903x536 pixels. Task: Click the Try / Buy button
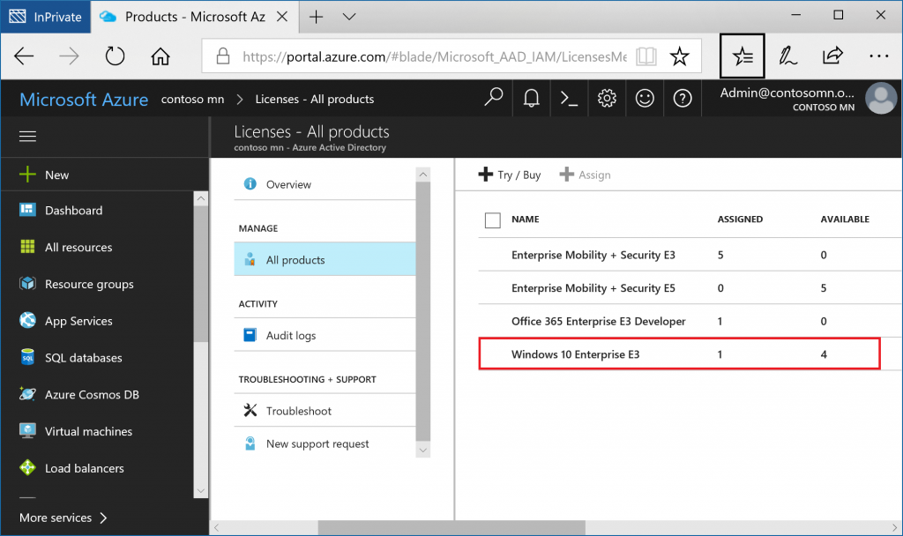[x=509, y=175]
